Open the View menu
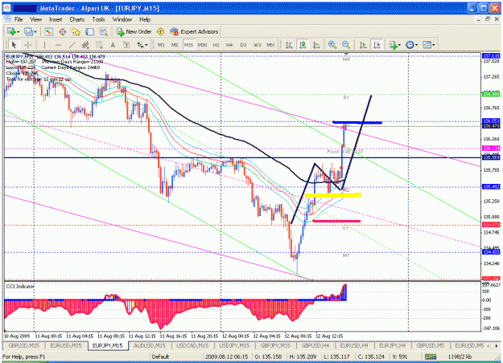The height and width of the screenshot is (363, 503). (36, 19)
